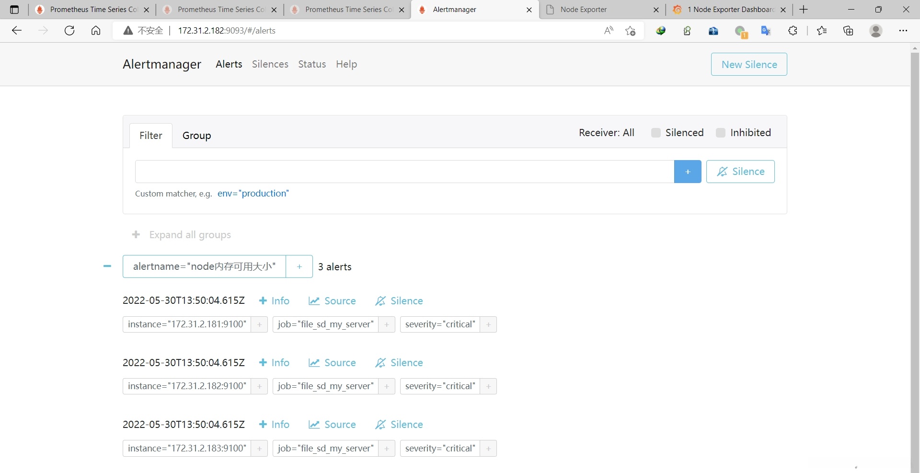Click the Silence button beside the filter box
Screen dimensions: 920x473
click(740, 172)
